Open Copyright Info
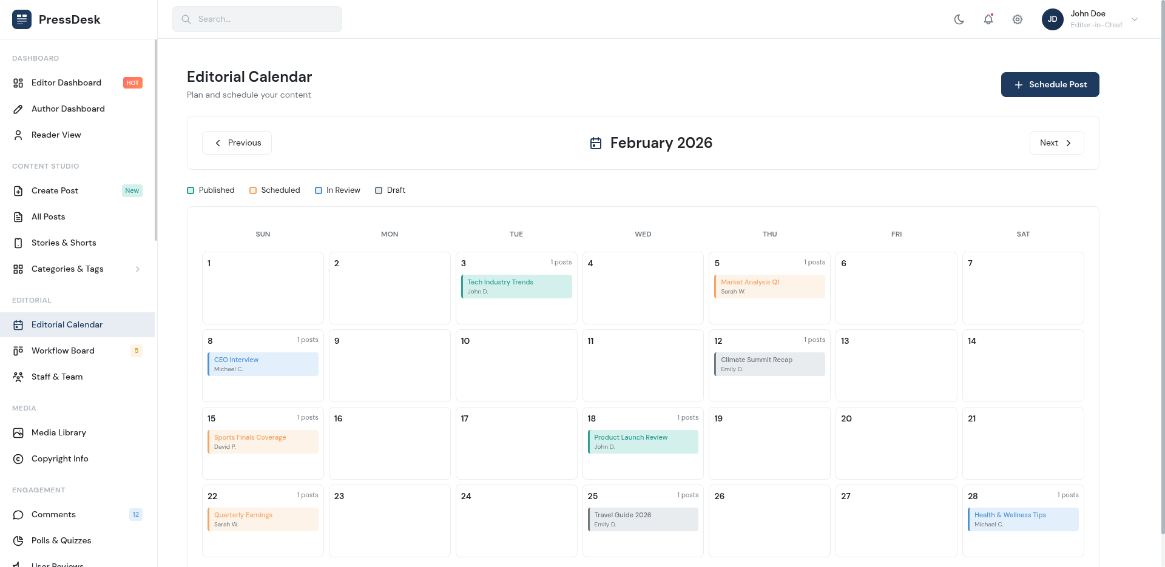Screen dimensions: 1165x567 point(60,458)
